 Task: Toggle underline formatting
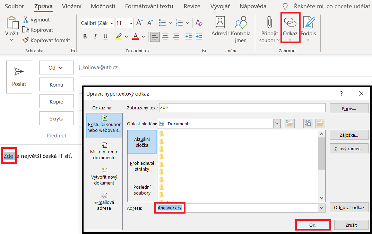coord(105,36)
